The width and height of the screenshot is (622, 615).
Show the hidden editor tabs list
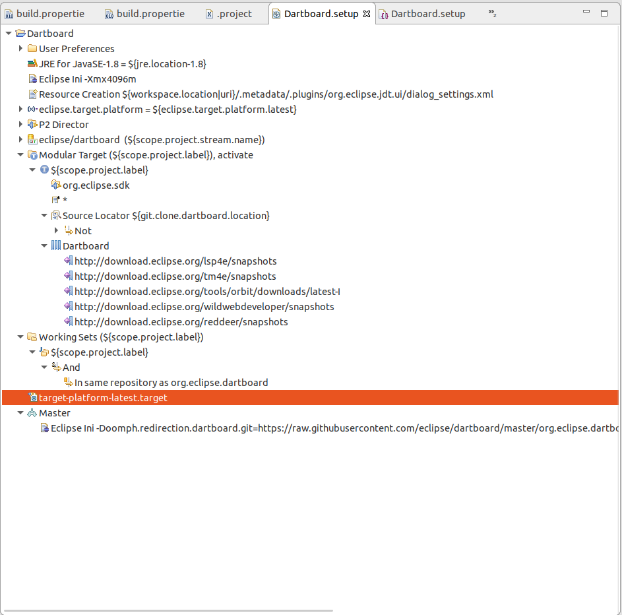pos(492,14)
